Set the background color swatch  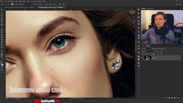tap(3, 65)
